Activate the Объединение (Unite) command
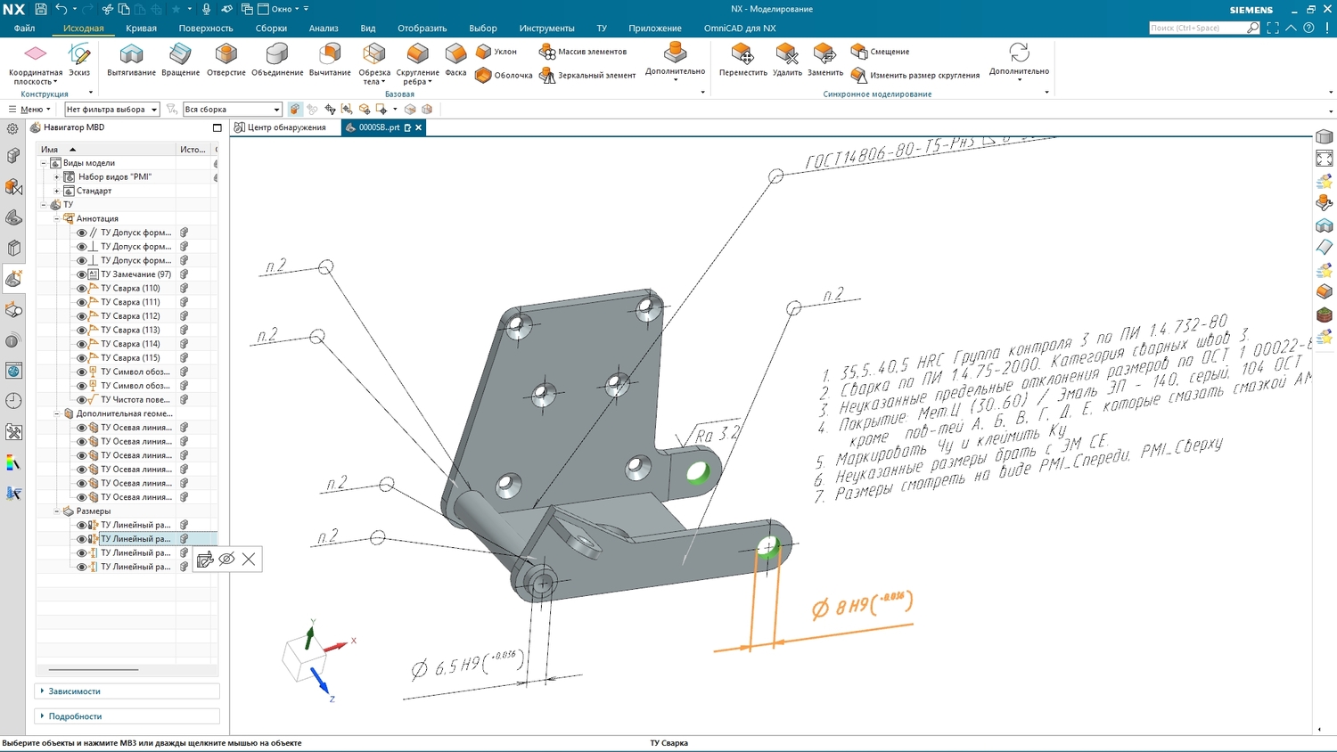Viewport: 1337px width, 752px height. (x=277, y=59)
